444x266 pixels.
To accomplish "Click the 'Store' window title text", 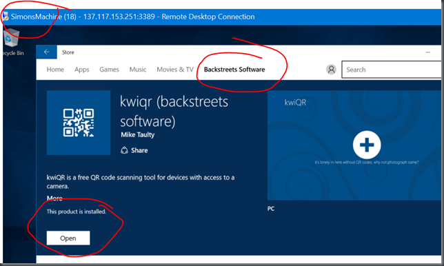I will tap(68, 52).
